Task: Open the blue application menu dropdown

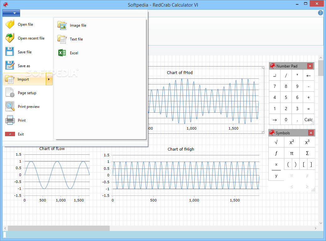Action: point(11,13)
